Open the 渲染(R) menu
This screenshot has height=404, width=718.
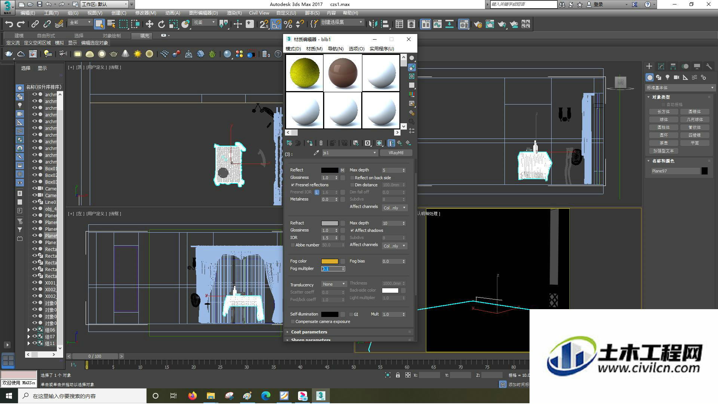click(x=234, y=13)
